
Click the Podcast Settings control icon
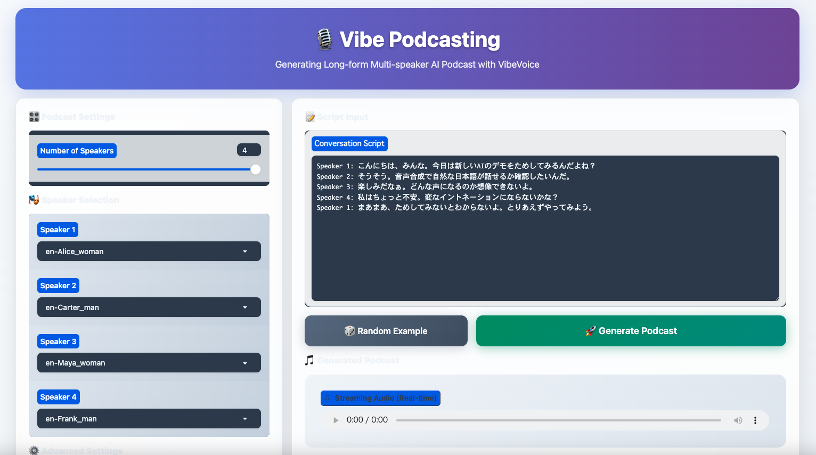pyautogui.click(x=34, y=117)
